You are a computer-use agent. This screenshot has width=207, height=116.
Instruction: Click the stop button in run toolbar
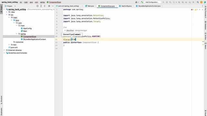193,2
